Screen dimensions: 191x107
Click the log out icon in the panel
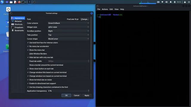click(189, 2)
